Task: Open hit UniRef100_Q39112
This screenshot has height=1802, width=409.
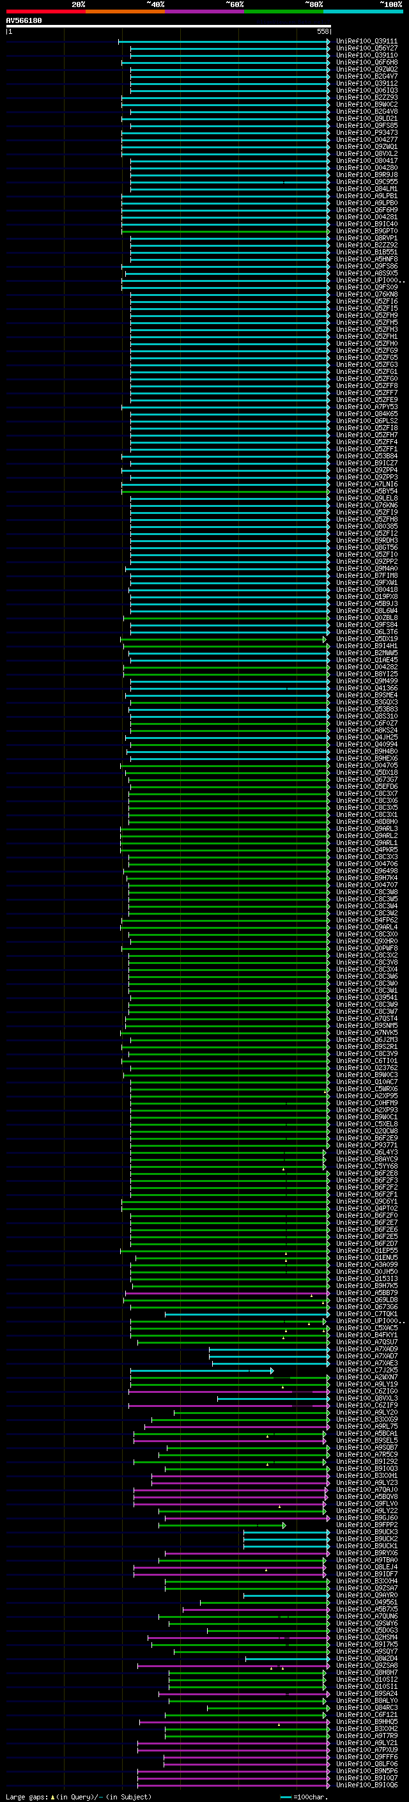Action: tap(366, 83)
